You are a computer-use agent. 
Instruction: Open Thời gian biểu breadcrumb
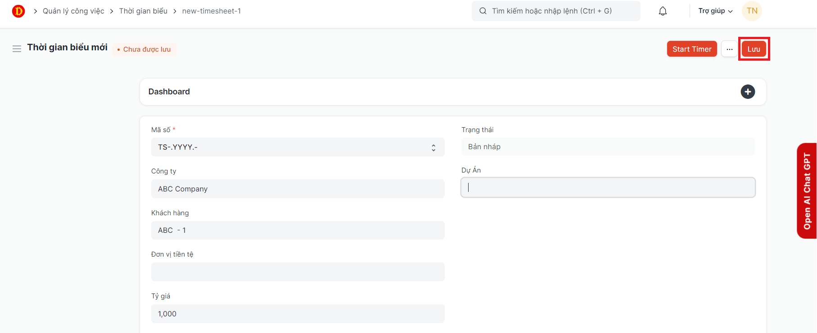143,11
